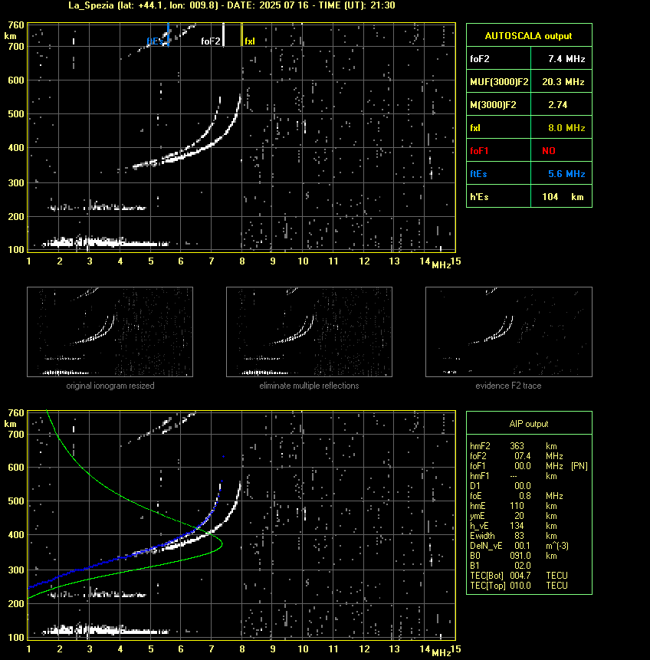Image resolution: width=650 pixels, height=660 pixels.
Task: Click the Ewidth row reading 83 km
Action: [514, 536]
